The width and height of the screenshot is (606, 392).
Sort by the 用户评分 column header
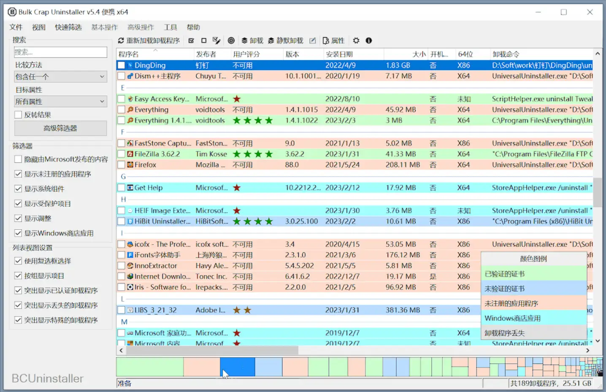click(x=257, y=54)
